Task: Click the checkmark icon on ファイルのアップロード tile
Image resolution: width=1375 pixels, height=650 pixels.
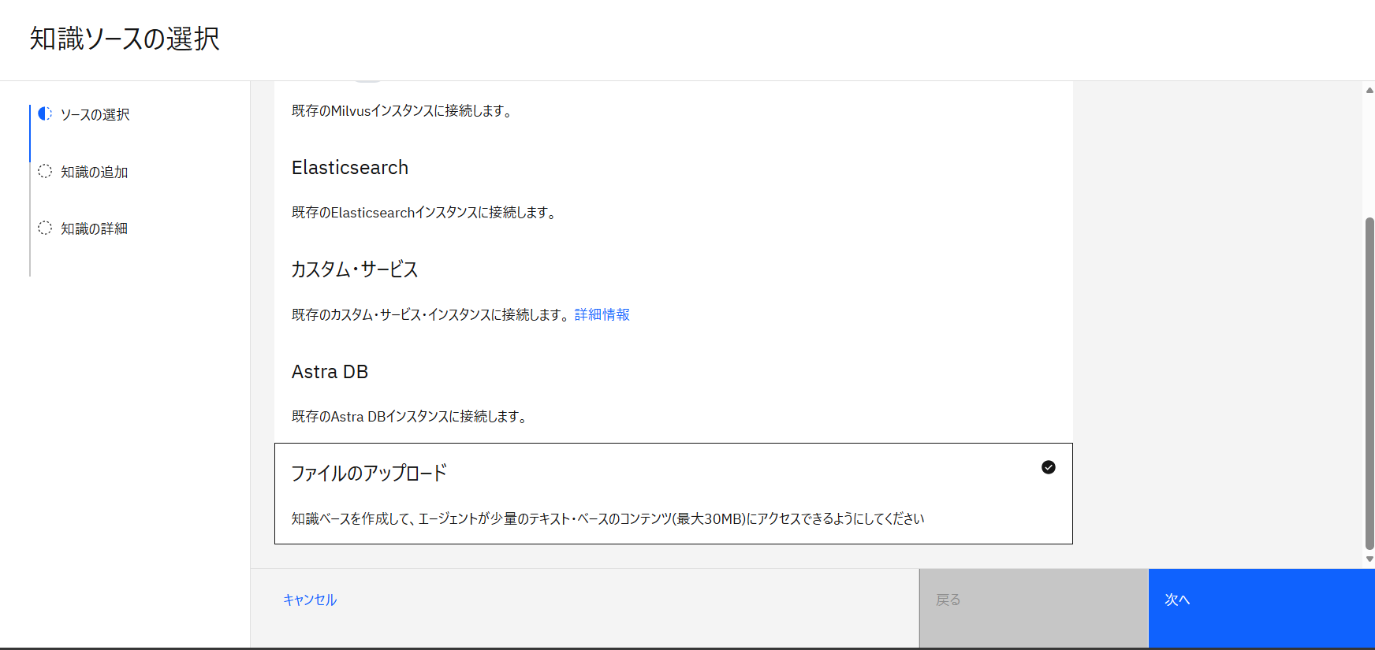Action: click(1048, 467)
